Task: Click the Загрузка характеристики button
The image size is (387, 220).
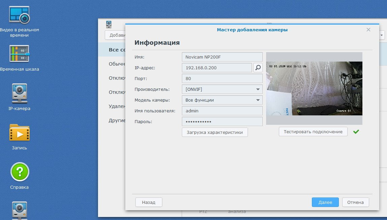Action: coord(215,132)
